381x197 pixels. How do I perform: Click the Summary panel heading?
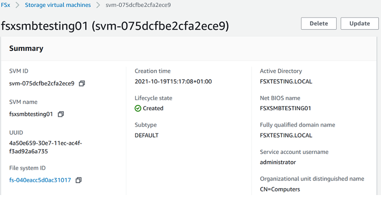[26, 49]
